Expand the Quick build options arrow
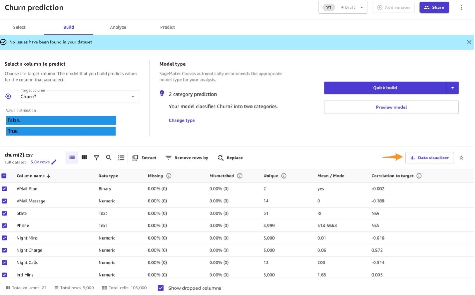The height and width of the screenshot is (295, 475). [453, 88]
